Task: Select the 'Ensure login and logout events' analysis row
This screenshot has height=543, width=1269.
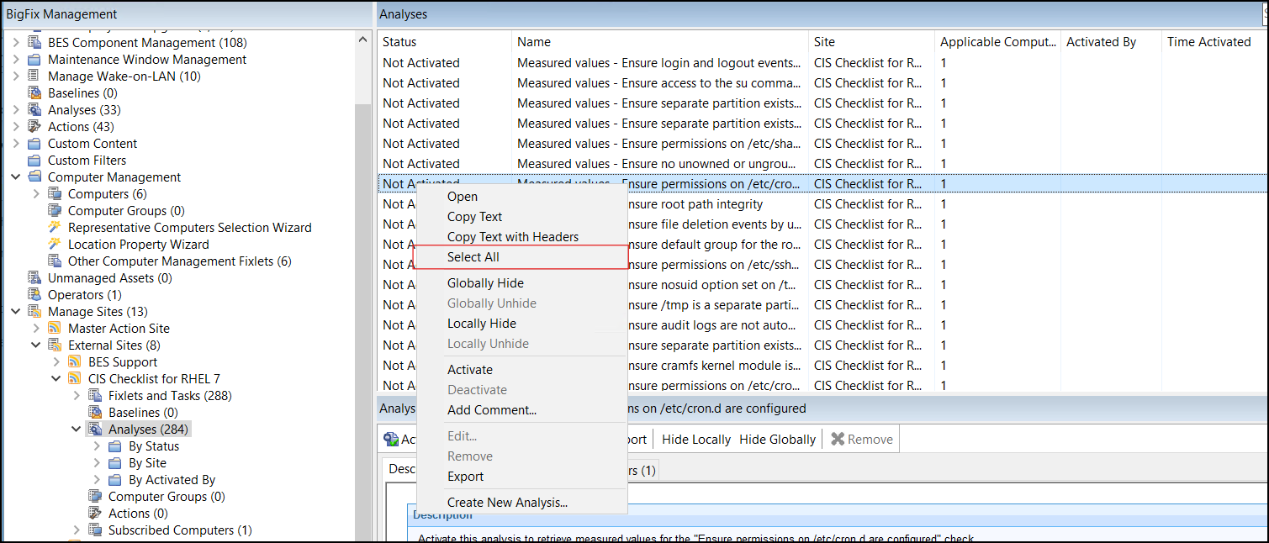Action: click(822, 63)
